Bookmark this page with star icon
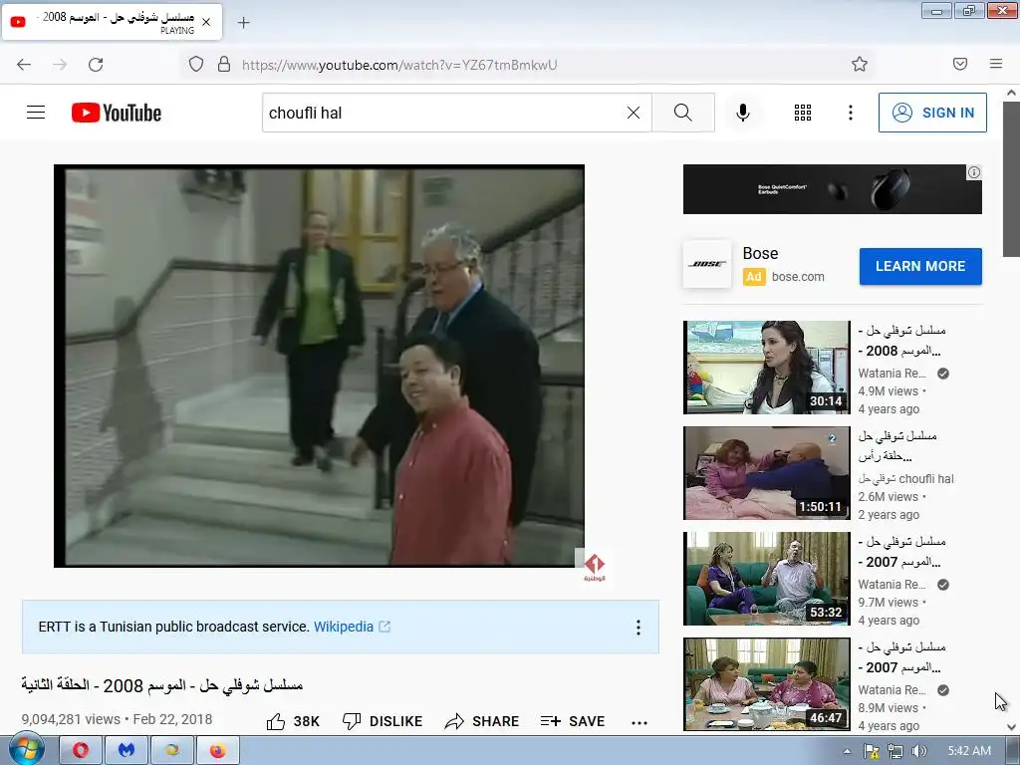The height and width of the screenshot is (765, 1020). 860,64
